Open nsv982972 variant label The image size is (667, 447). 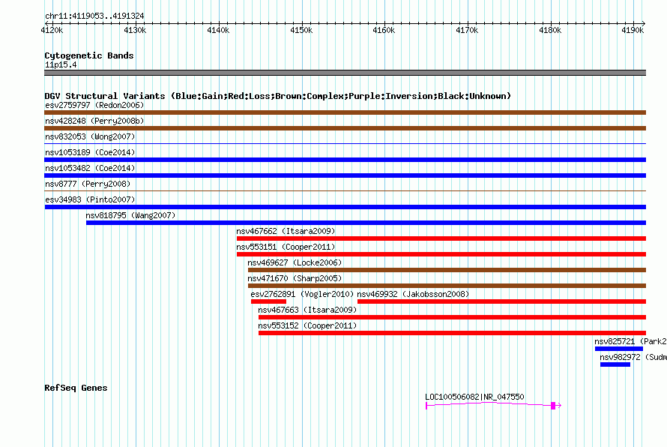633,357
